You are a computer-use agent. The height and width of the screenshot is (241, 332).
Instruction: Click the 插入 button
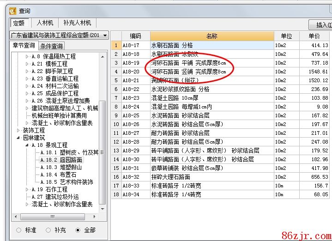pyautogui.click(x=321, y=25)
